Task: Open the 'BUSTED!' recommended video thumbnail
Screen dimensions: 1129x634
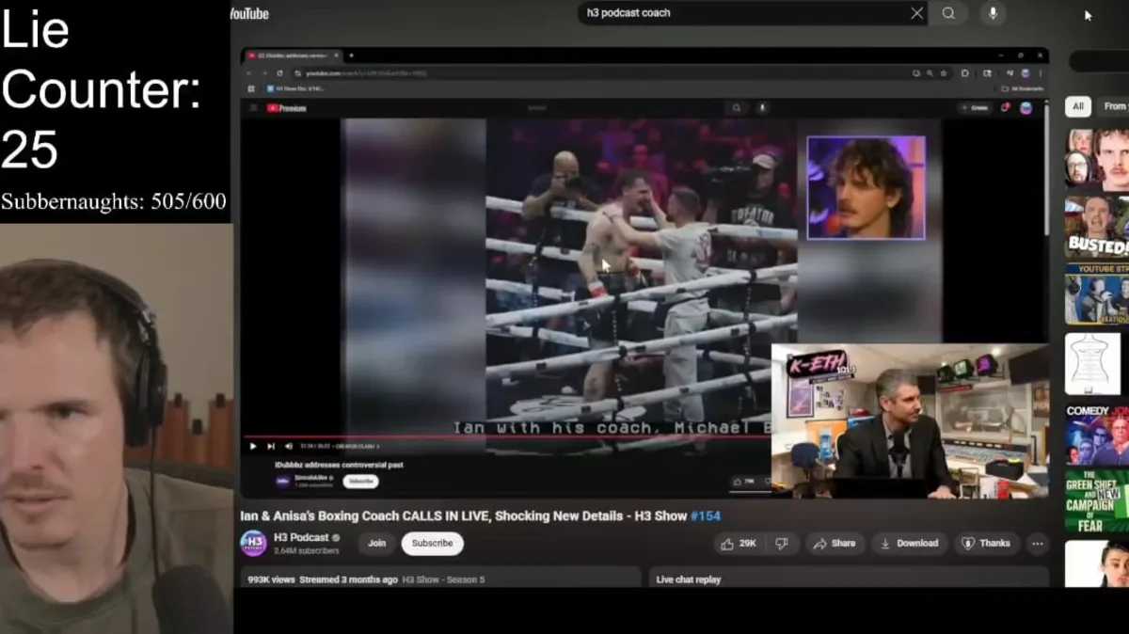Action: (x=1097, y=227)
